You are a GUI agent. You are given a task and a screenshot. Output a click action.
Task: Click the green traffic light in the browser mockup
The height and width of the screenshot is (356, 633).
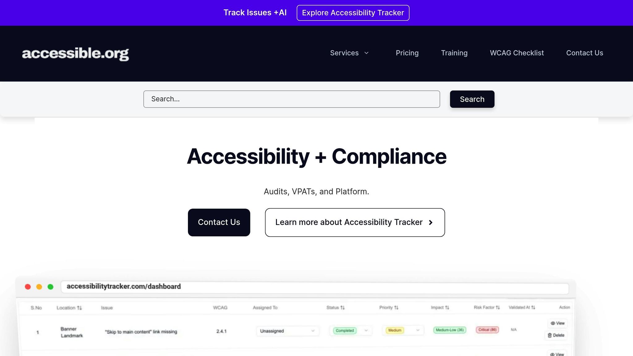51,287
